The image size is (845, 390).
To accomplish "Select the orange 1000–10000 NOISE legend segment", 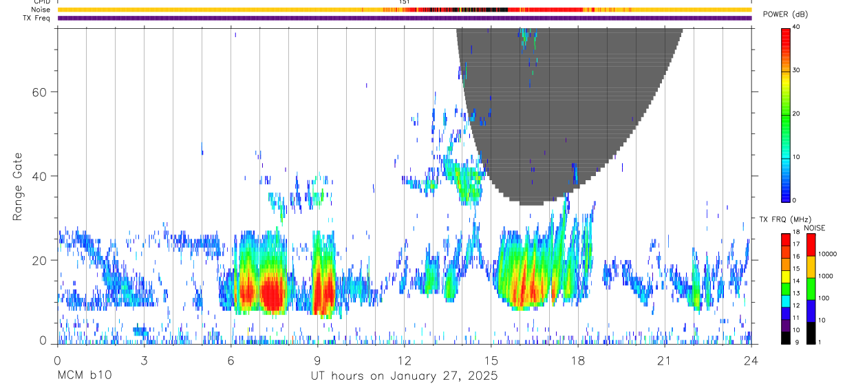I will [811, 267].
